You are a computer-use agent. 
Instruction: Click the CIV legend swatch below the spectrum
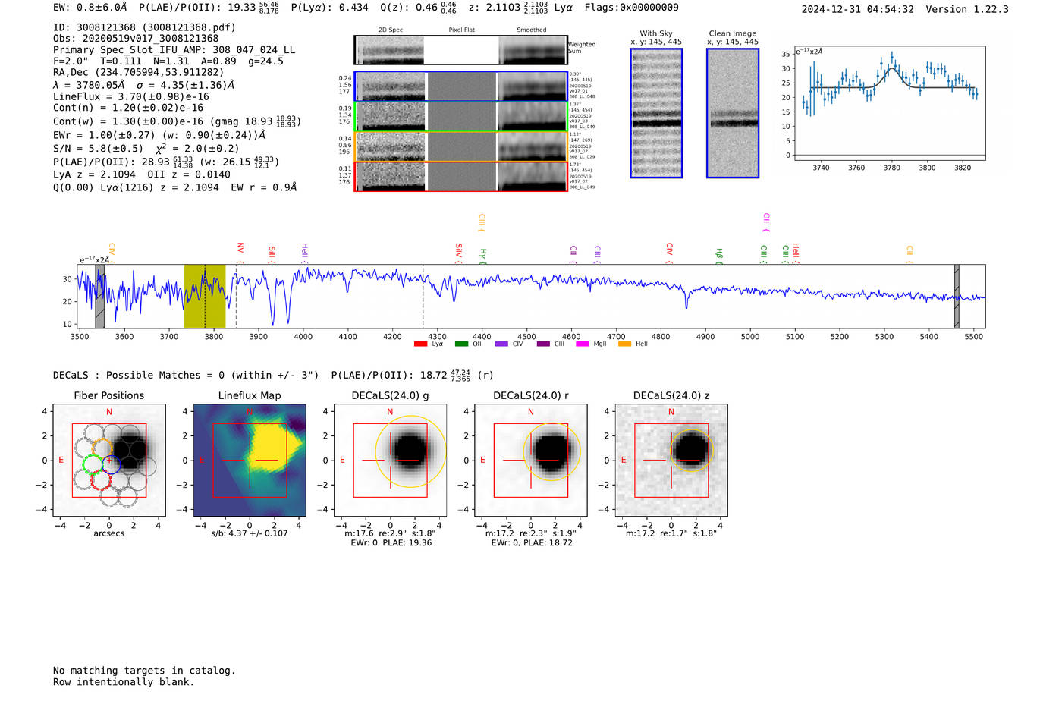pos(501,344)
